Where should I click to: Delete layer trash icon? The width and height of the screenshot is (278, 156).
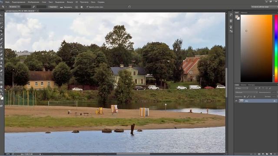pos(275,154)
